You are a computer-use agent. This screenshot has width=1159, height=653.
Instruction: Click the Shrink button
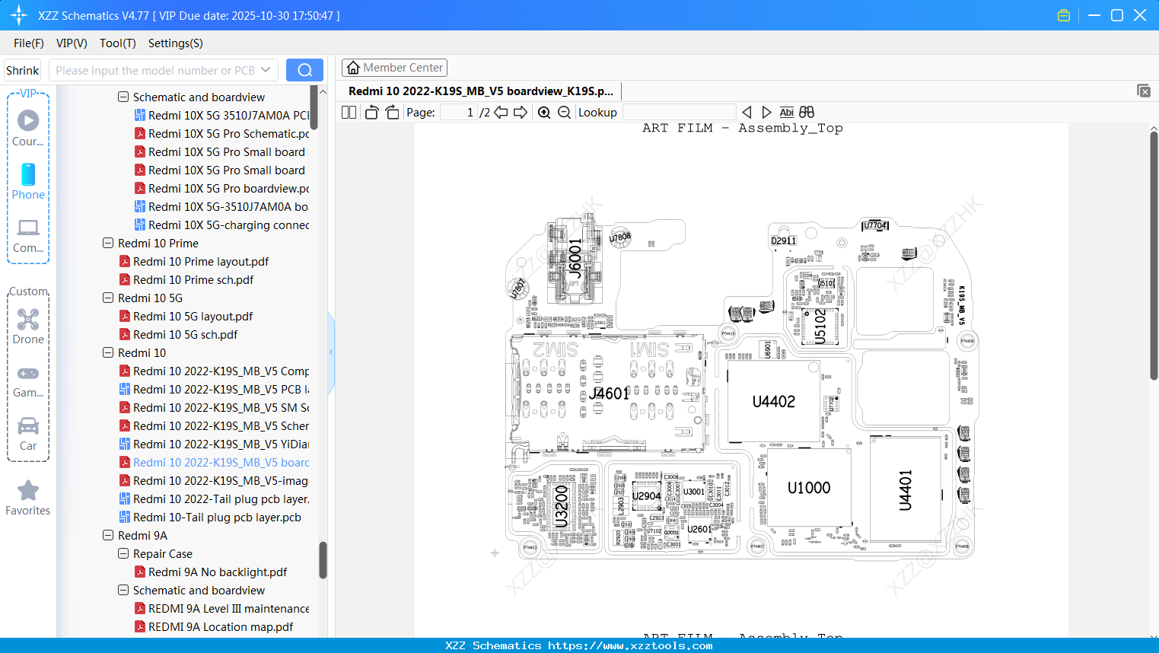tap(22, 69)
